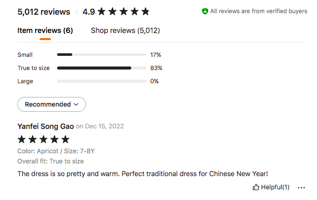Click the Color: Apricot / Size: 7-8Y text
Viewport: 317px width, 200px height.
tap(56, 151)
